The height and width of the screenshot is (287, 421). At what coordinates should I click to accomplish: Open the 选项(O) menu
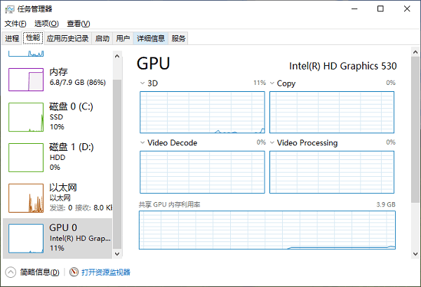click(x=46, y=24)
